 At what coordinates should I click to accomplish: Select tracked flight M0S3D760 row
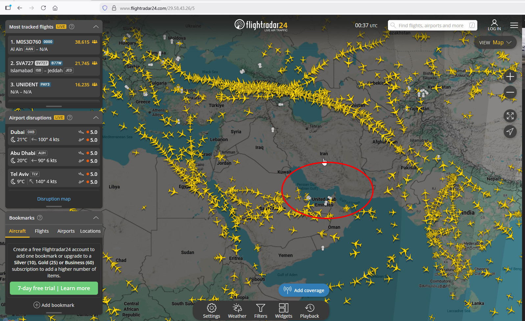click(x=54, y=45)
